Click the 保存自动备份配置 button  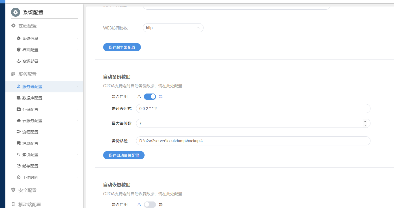[124, 155]
